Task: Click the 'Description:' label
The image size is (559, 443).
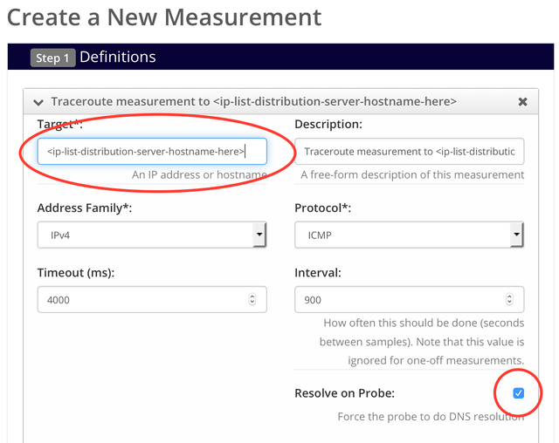Action: [x=328, y=124]
